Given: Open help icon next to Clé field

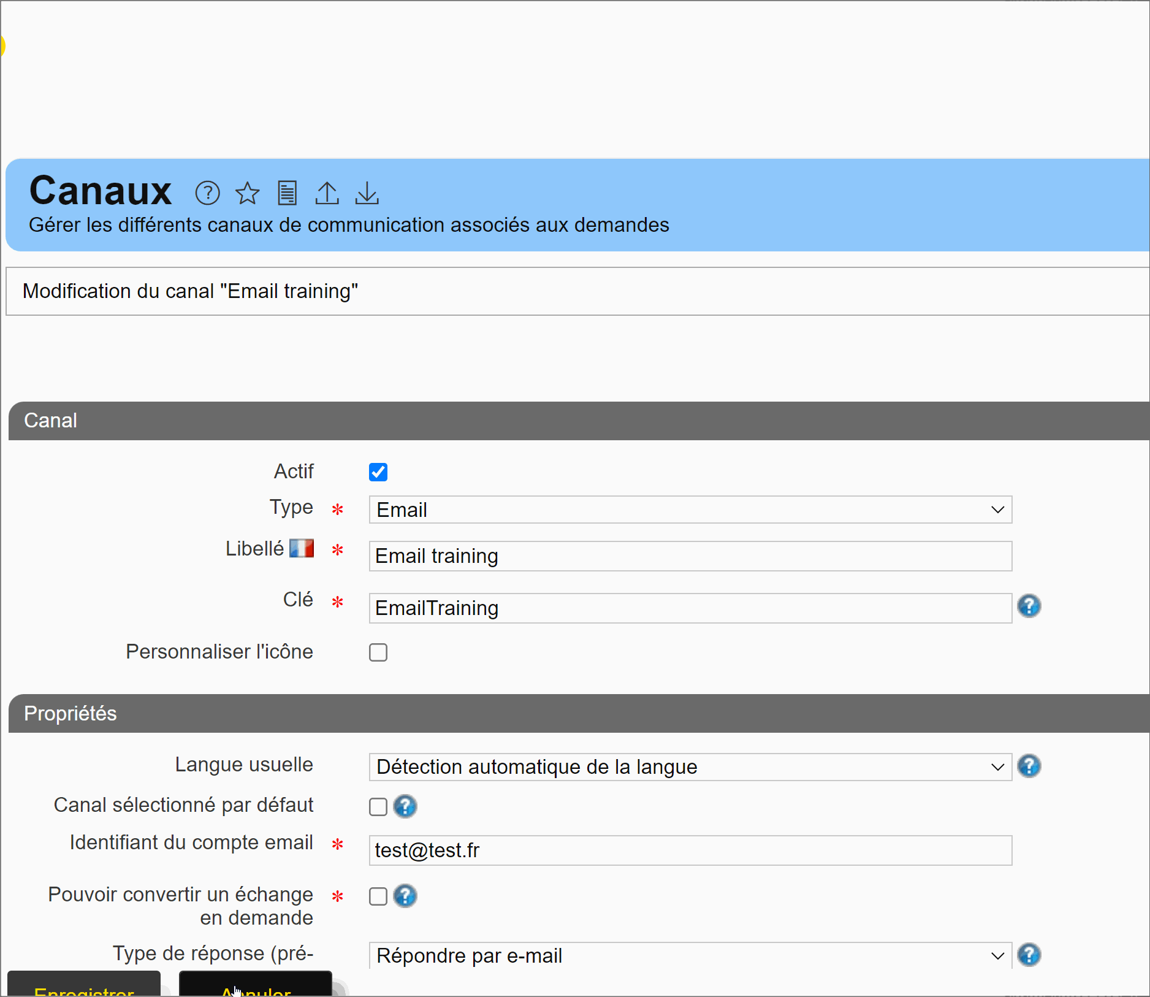Looking at the screenshot, I should (1029, 606).
